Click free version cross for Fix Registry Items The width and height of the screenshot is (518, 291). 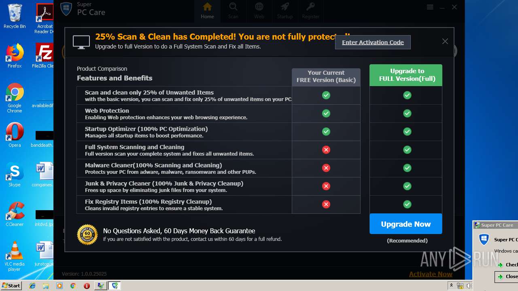326,205
